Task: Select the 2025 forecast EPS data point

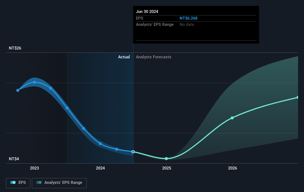Action: pos(166,158)
